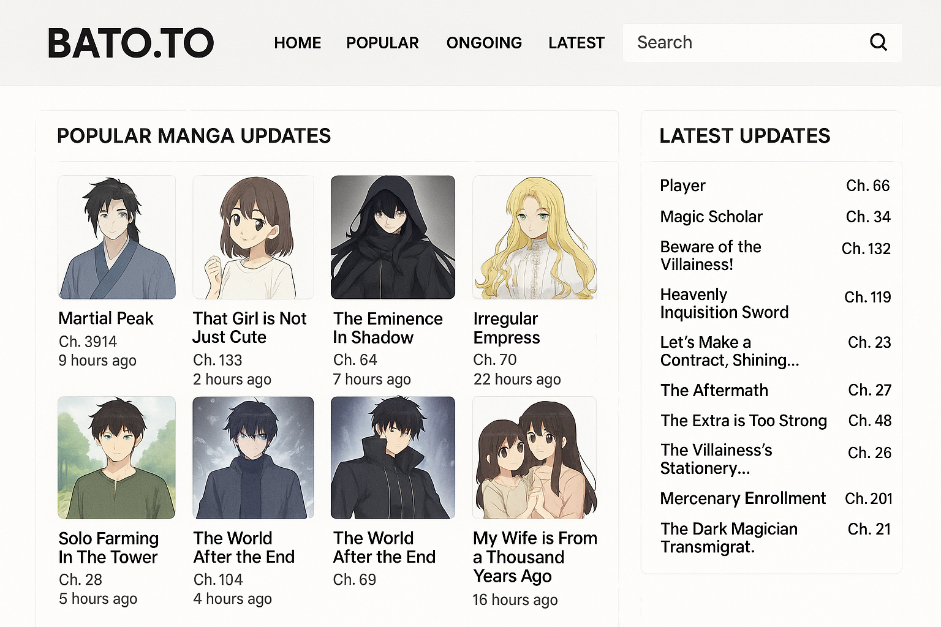941x627 pixels.
Task: Select The Eminence In Shadow cover
Action: (393, 238)
